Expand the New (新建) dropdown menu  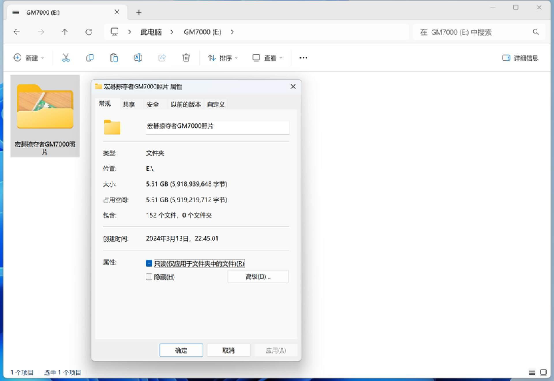[29, 58]
